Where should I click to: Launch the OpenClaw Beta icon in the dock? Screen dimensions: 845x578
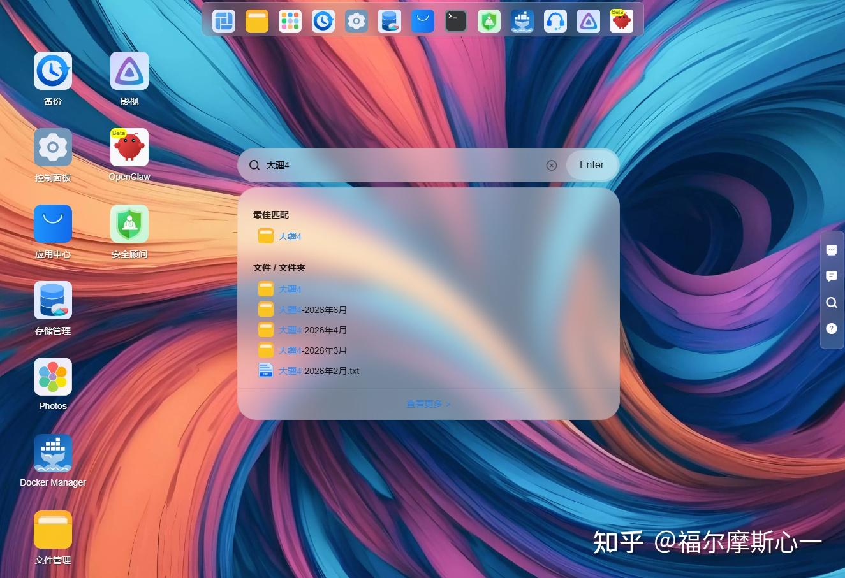[622, 21]
